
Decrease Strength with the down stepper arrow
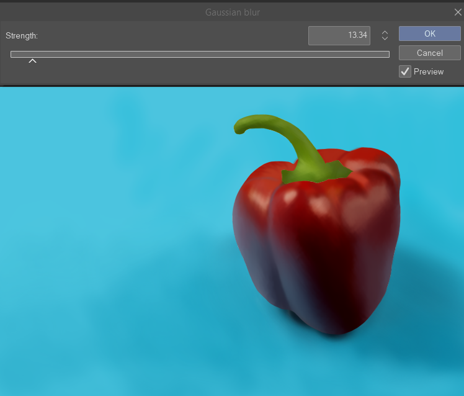click(385, 38)
